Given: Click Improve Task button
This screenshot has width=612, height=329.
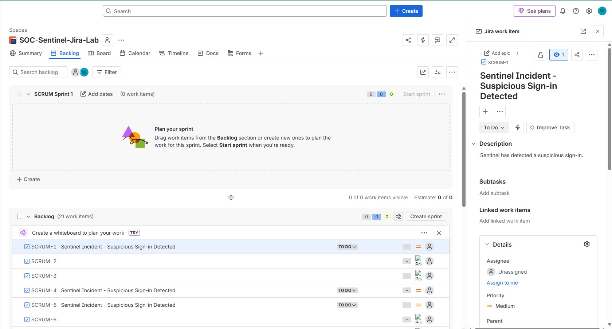Looking at the screenshot, I should (550, 128).
